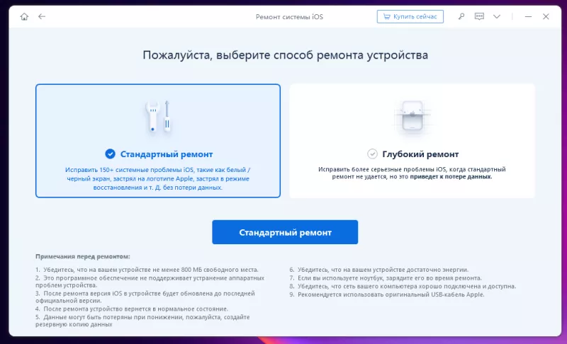Click note 2 about hardware problems
Image resolution: width=567 pixels, height=344 pixels.
[150, 282]
